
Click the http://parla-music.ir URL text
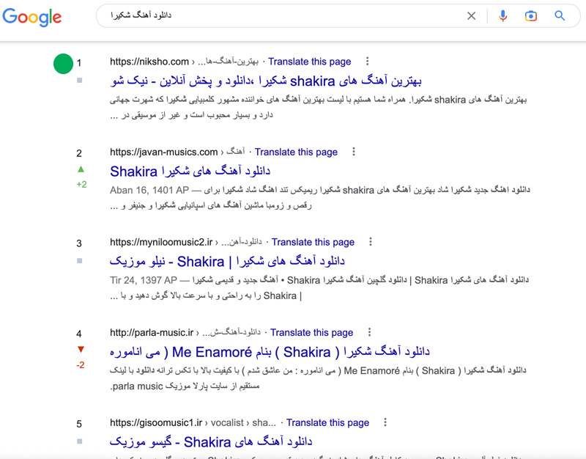[152, 333]
